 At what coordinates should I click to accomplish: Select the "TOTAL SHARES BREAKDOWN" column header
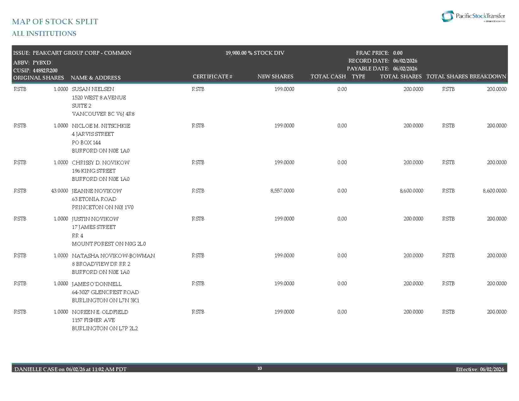466,76
